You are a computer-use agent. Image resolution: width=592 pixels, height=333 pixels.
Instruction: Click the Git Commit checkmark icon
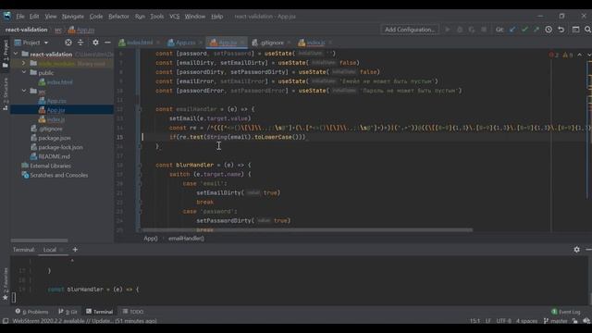[524, 30]
